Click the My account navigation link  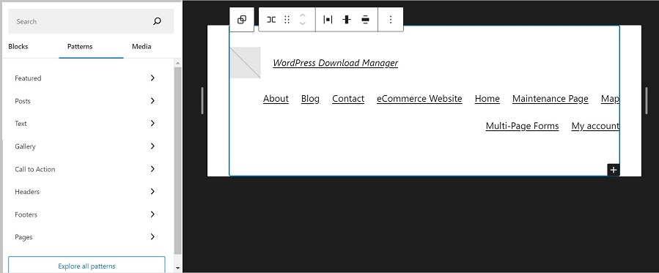[595, 126]
